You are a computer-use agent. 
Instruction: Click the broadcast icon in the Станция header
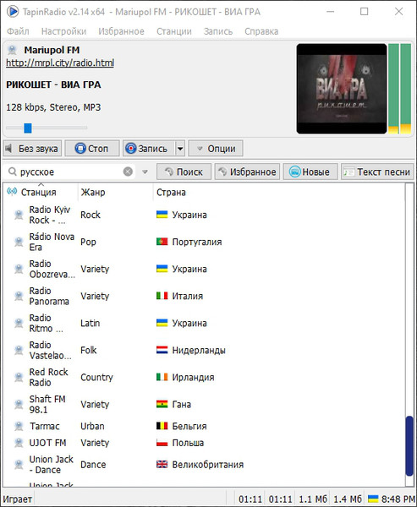(x=12, y=192)
